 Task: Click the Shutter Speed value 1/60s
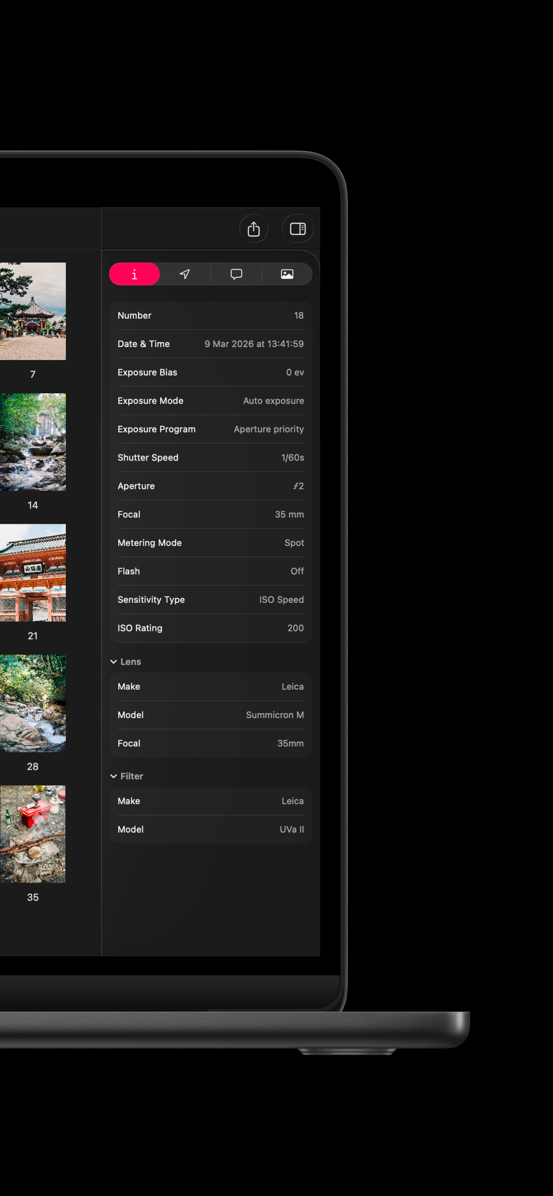point(293,458)
